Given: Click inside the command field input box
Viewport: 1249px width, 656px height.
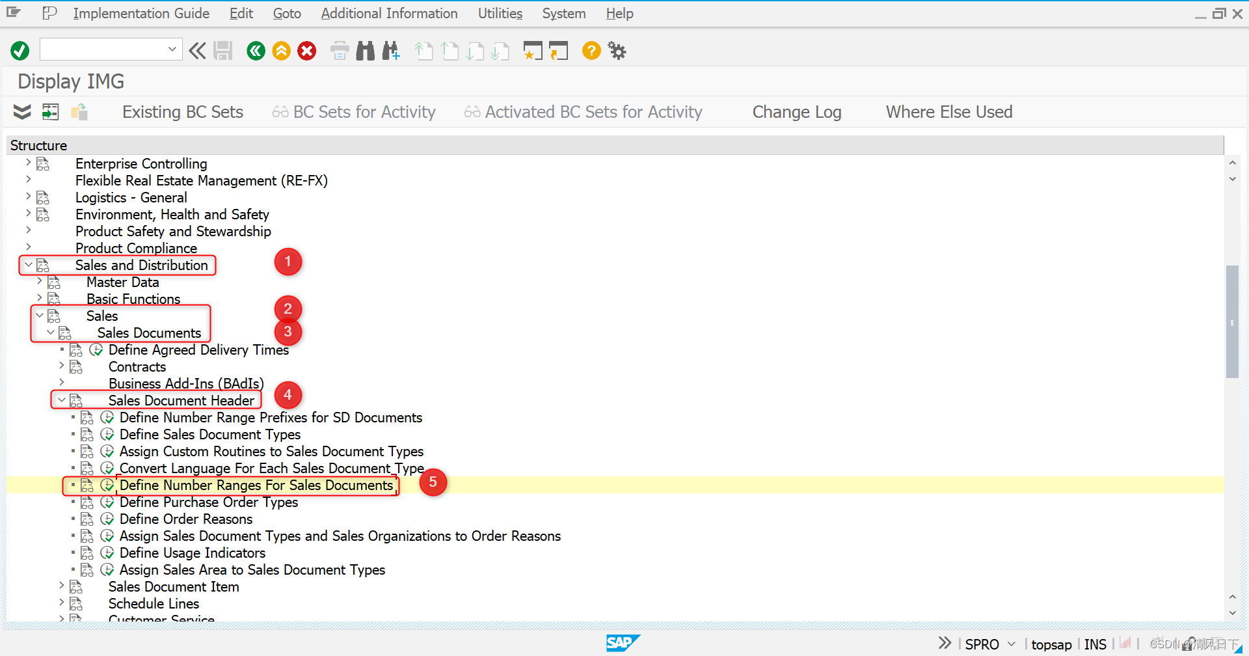Looking at the screenshot, I should [101, 49].
